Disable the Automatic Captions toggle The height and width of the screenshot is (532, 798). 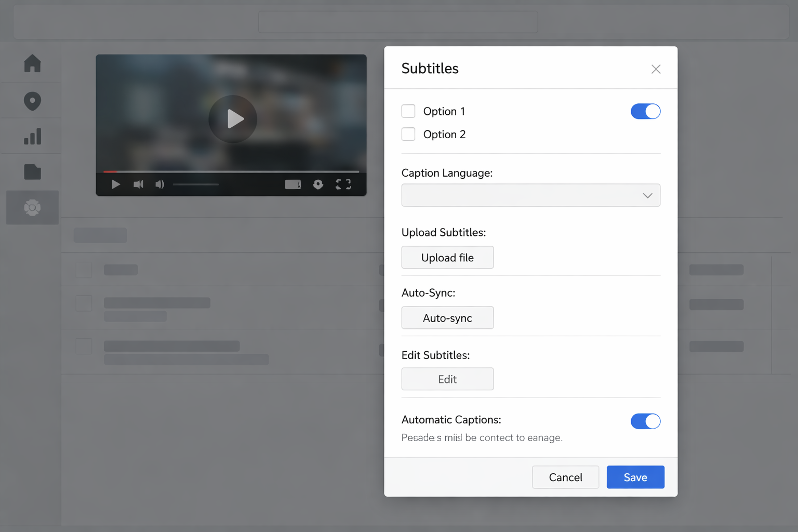pos(645,421)
